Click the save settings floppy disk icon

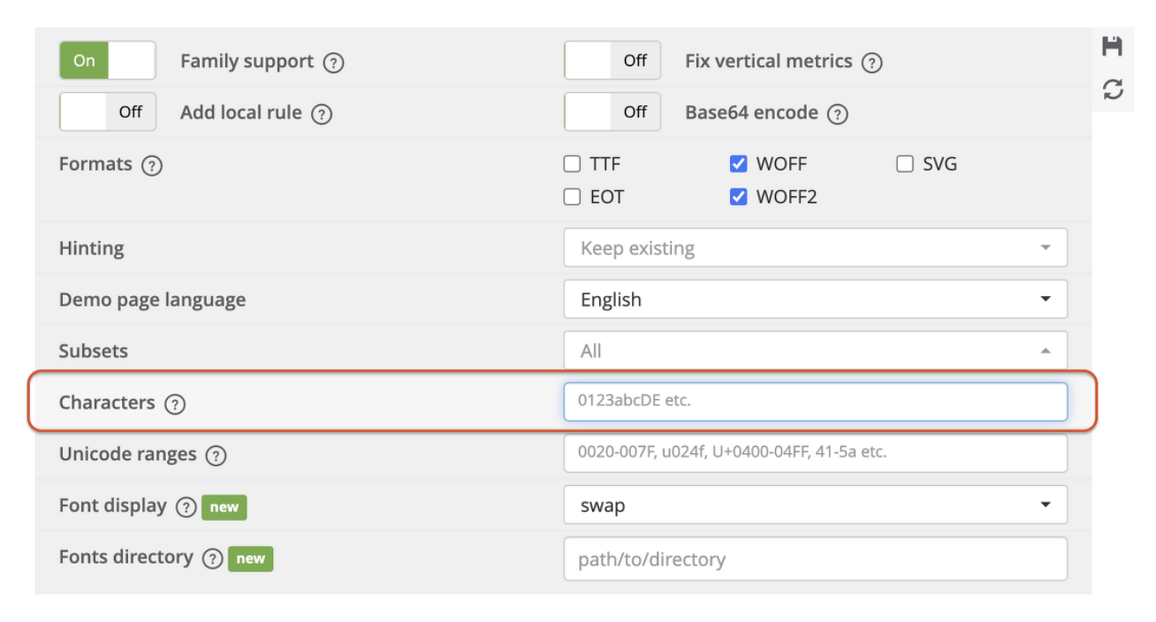1112,47
